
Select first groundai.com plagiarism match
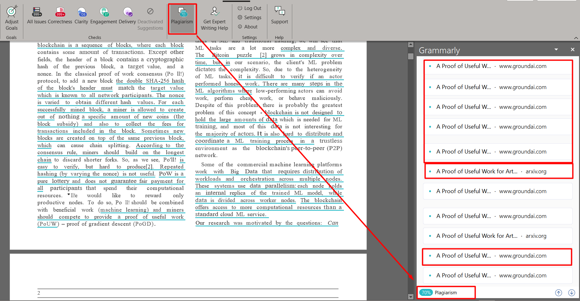tap(498, 66)
